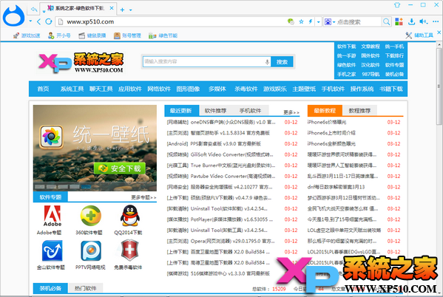The image size is (443, 297).
Task: Click the browser blue logo icon
Action: [13, 16]
